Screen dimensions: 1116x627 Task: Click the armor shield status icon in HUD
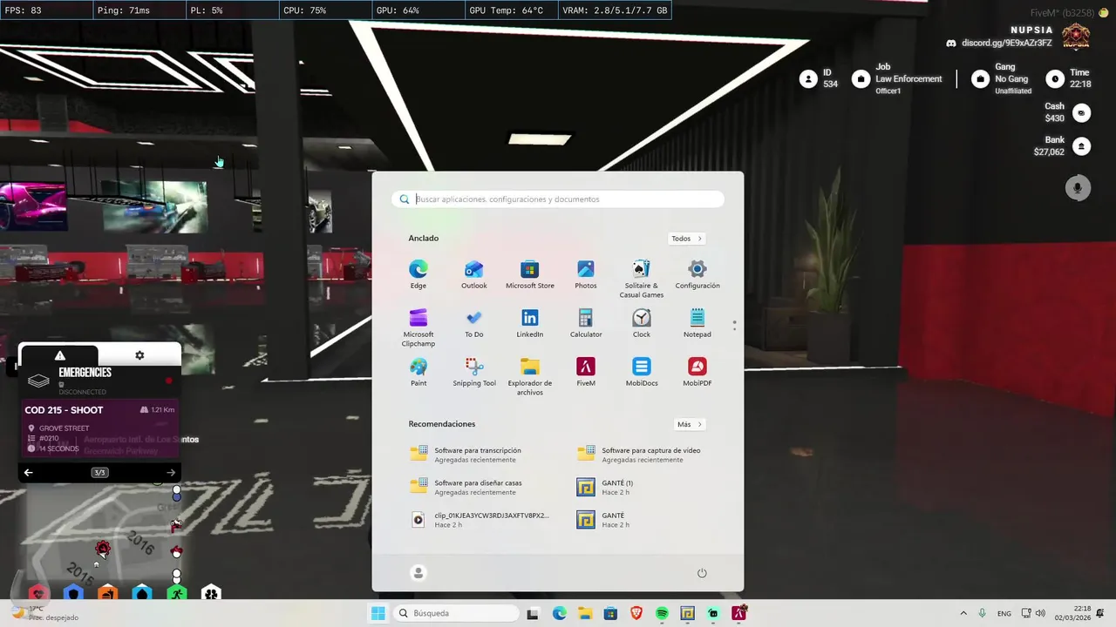73,594
